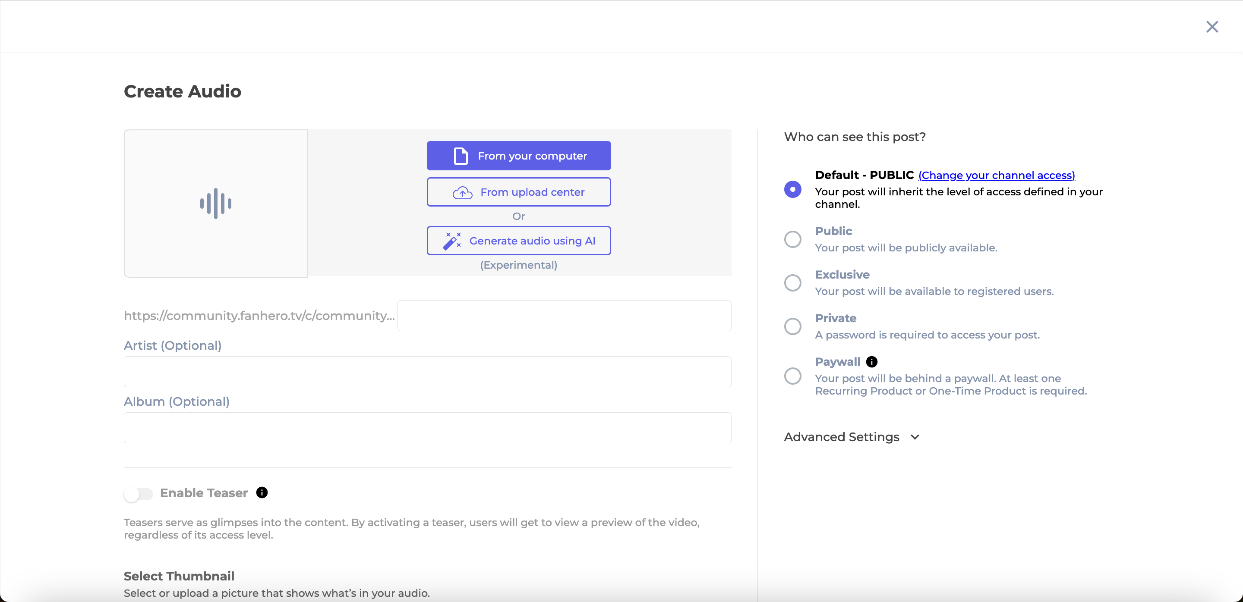Click the Paywall option title
The height and width of the screenshot is (602, 1243).
[837, 362]
